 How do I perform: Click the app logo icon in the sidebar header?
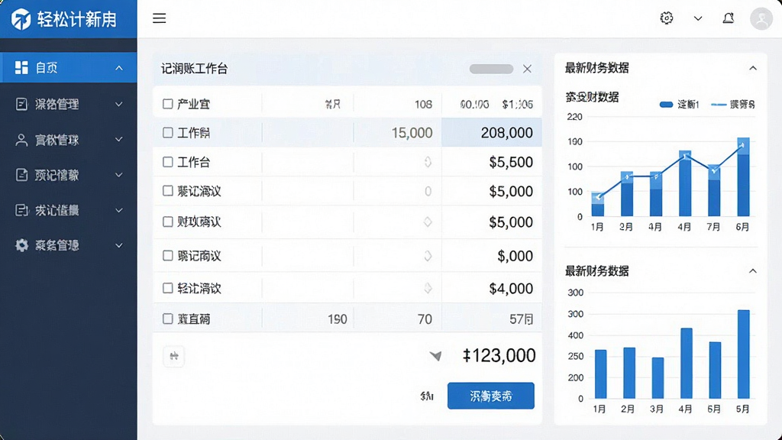pos(21,19)
